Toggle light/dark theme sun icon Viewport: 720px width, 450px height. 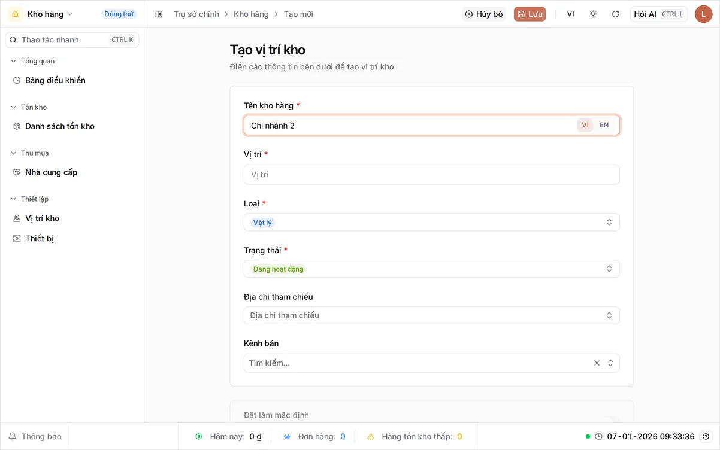pyautogui.click(x=593, y=14)
